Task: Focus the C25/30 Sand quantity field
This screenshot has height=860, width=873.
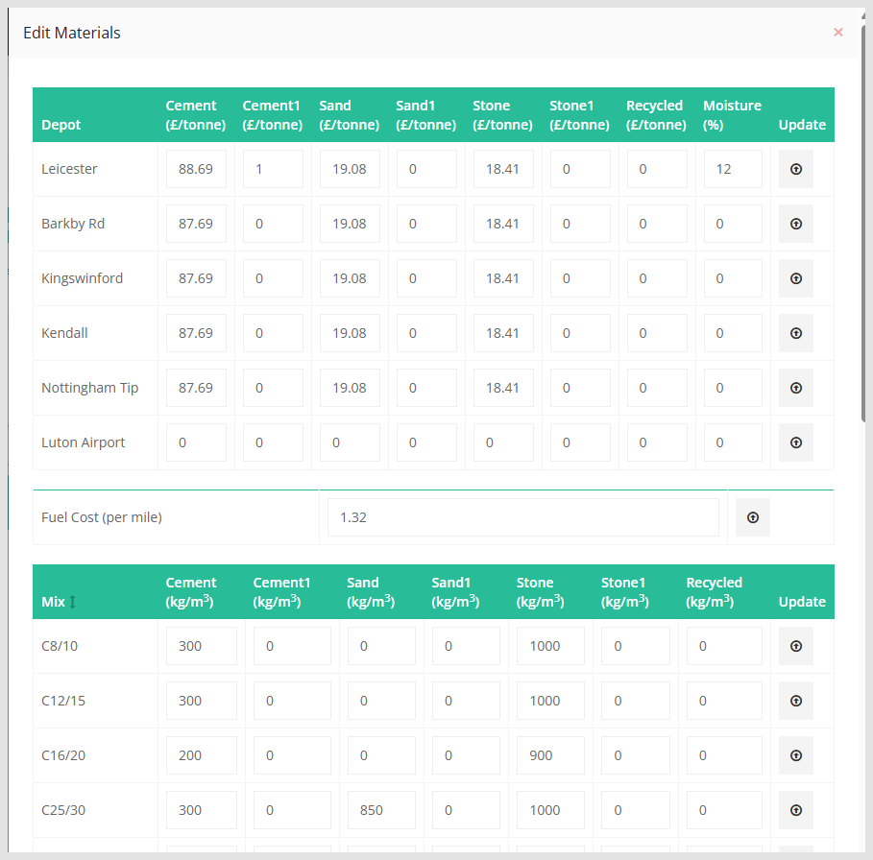Action: click(x=381, y=810)
